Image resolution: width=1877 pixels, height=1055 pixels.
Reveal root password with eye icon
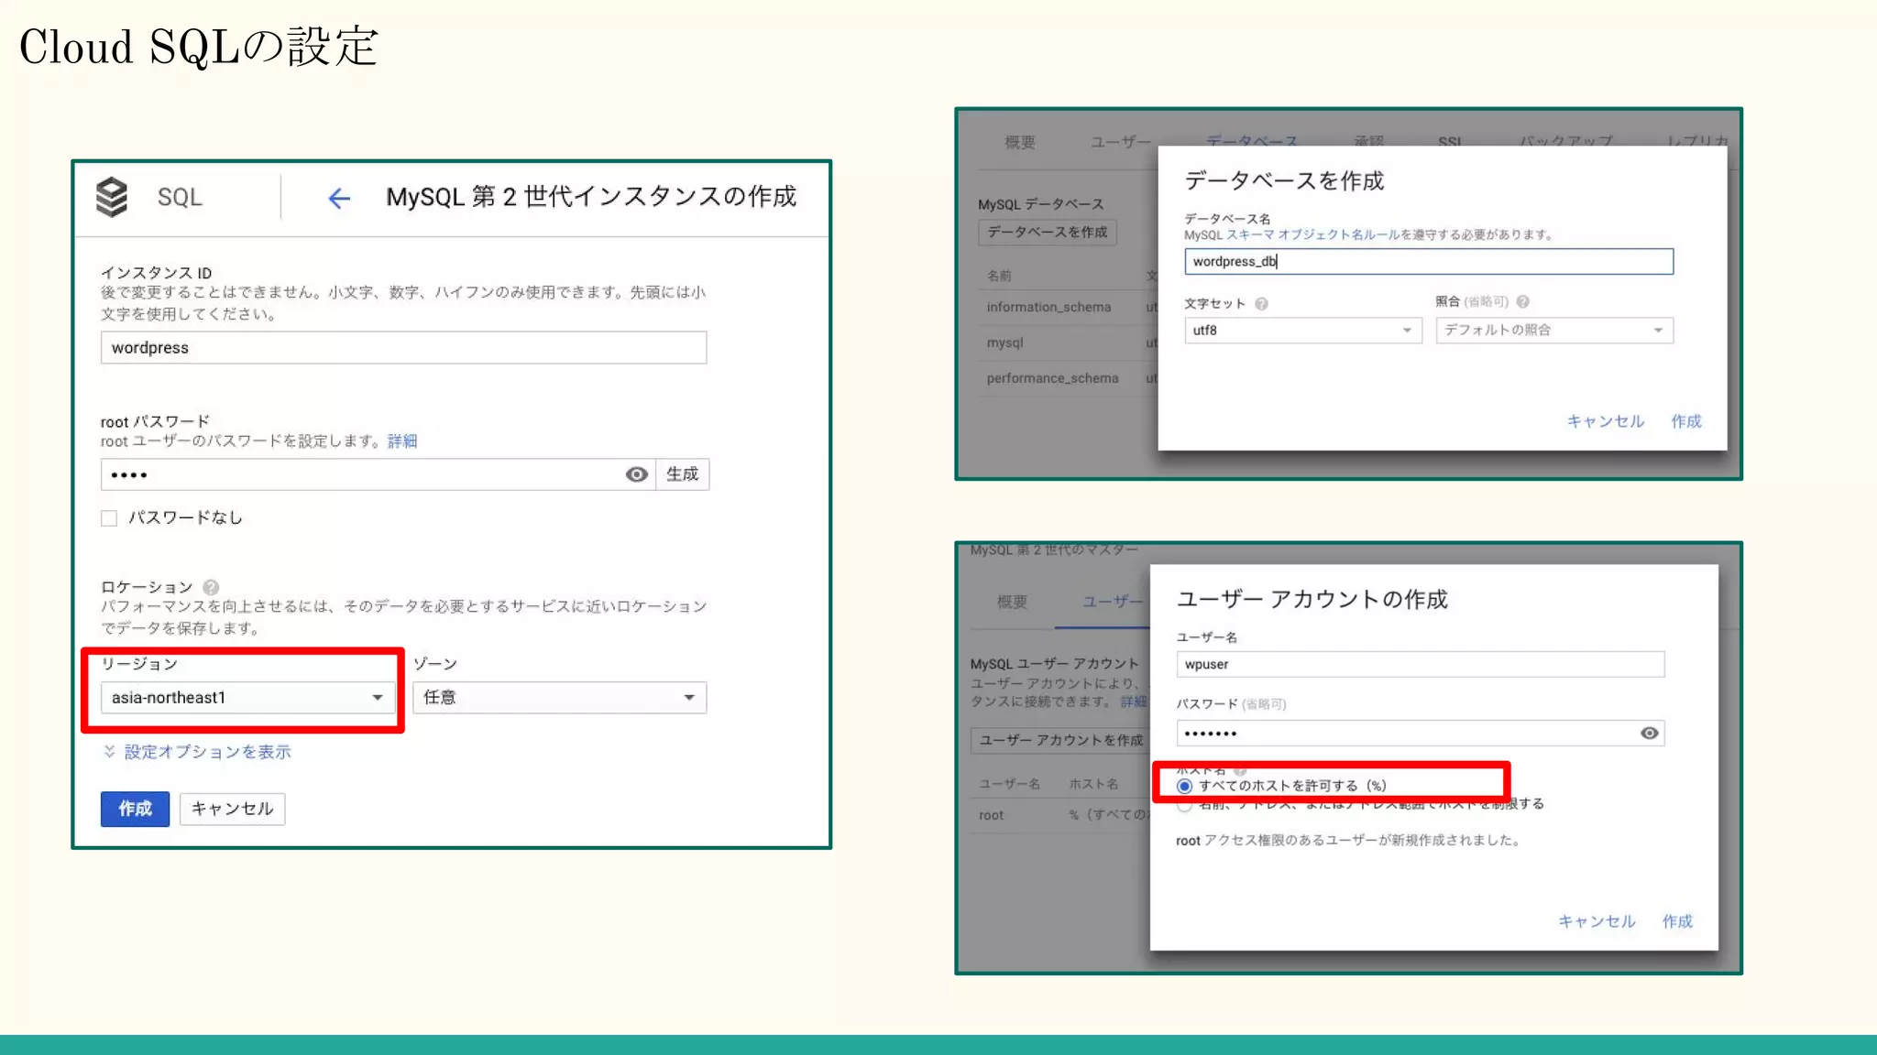click(x=636, y=474)
